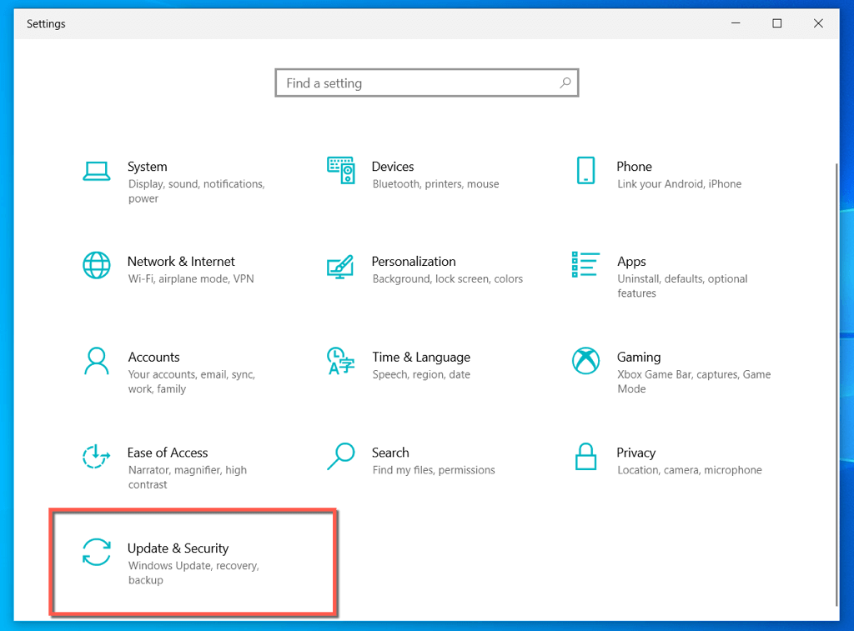The height and width of the screenshot is (631, 854).
Task: Open the Devices settings heading
Action: [x=393, y=167]
